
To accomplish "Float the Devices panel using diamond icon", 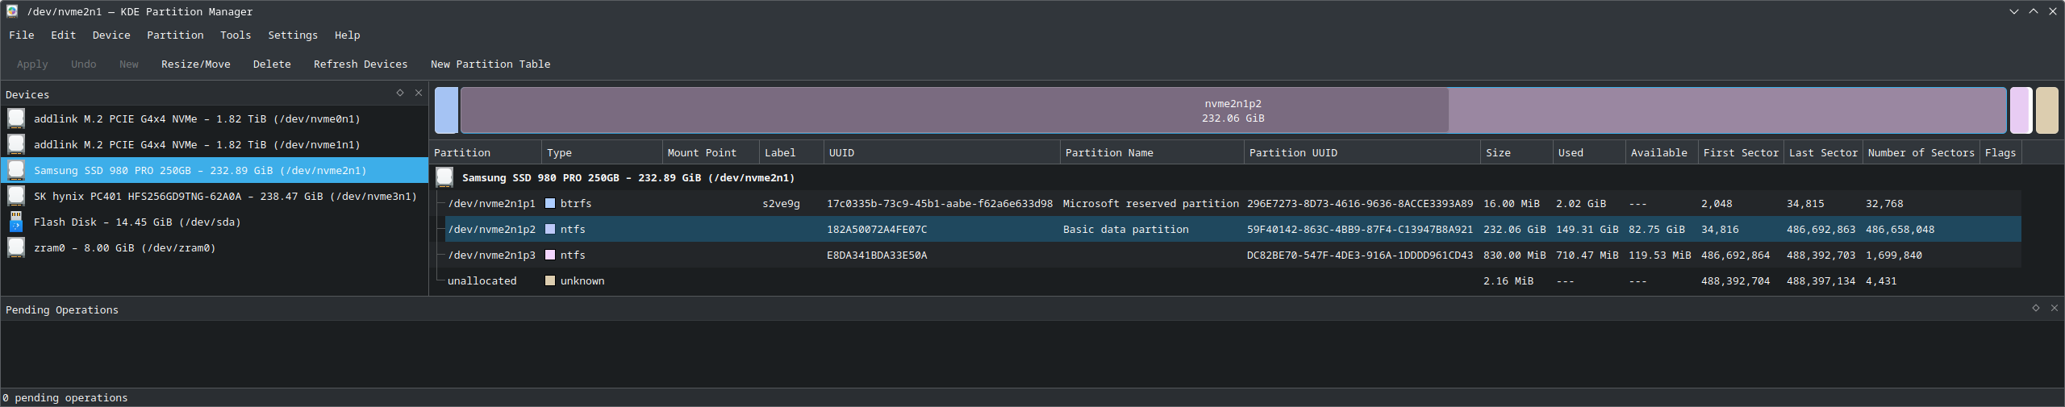I will pyautogui.click(x=399, y=93).
